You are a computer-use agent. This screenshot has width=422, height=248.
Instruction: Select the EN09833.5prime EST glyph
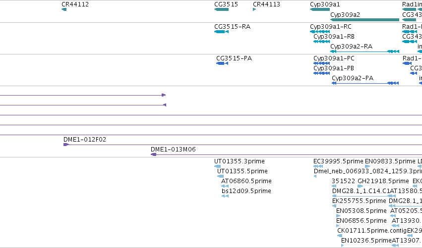[367, 166]
